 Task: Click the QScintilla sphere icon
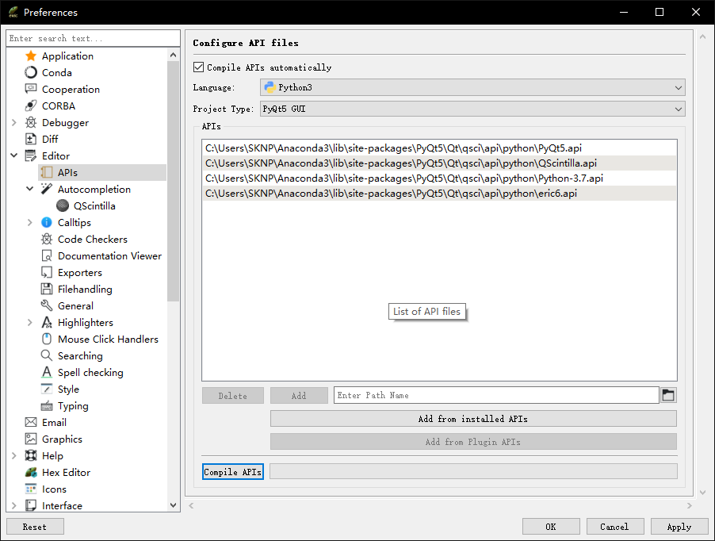click(63, 205)
